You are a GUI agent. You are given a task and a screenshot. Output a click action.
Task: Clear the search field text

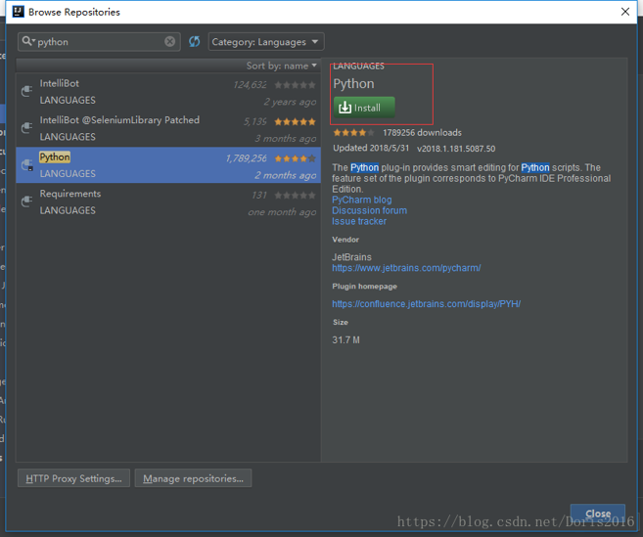point(169,42)
